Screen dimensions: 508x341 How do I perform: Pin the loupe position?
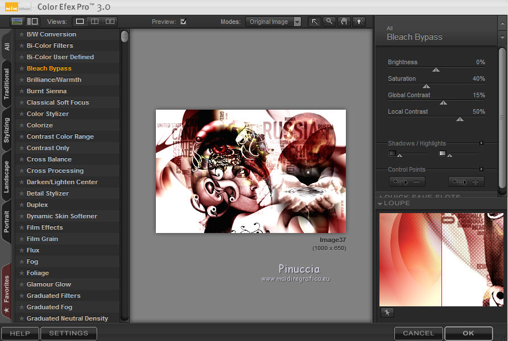387,313
